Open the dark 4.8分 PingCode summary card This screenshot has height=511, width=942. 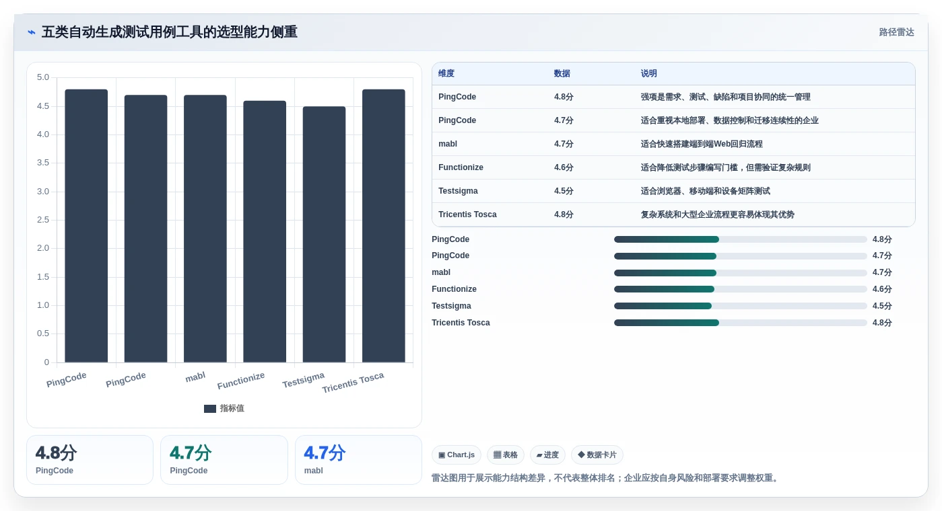point(90,460)
